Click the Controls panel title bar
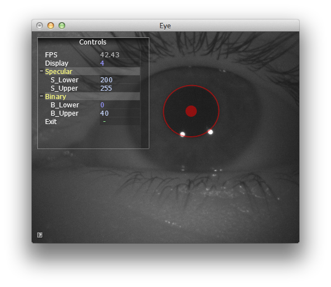 coord(93,42)
